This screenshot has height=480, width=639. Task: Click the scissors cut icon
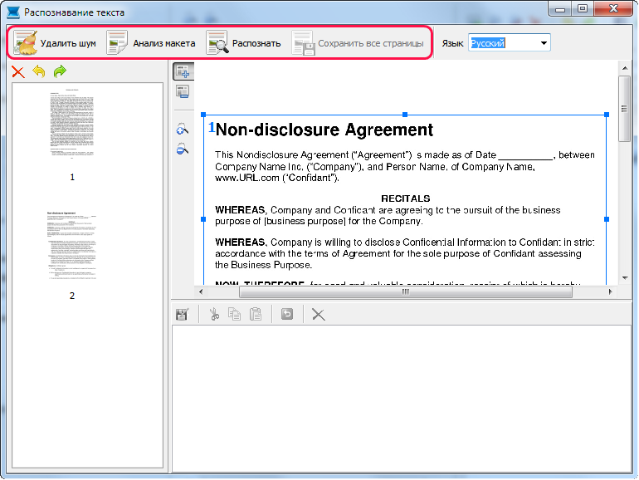click(x=214, y=315)
